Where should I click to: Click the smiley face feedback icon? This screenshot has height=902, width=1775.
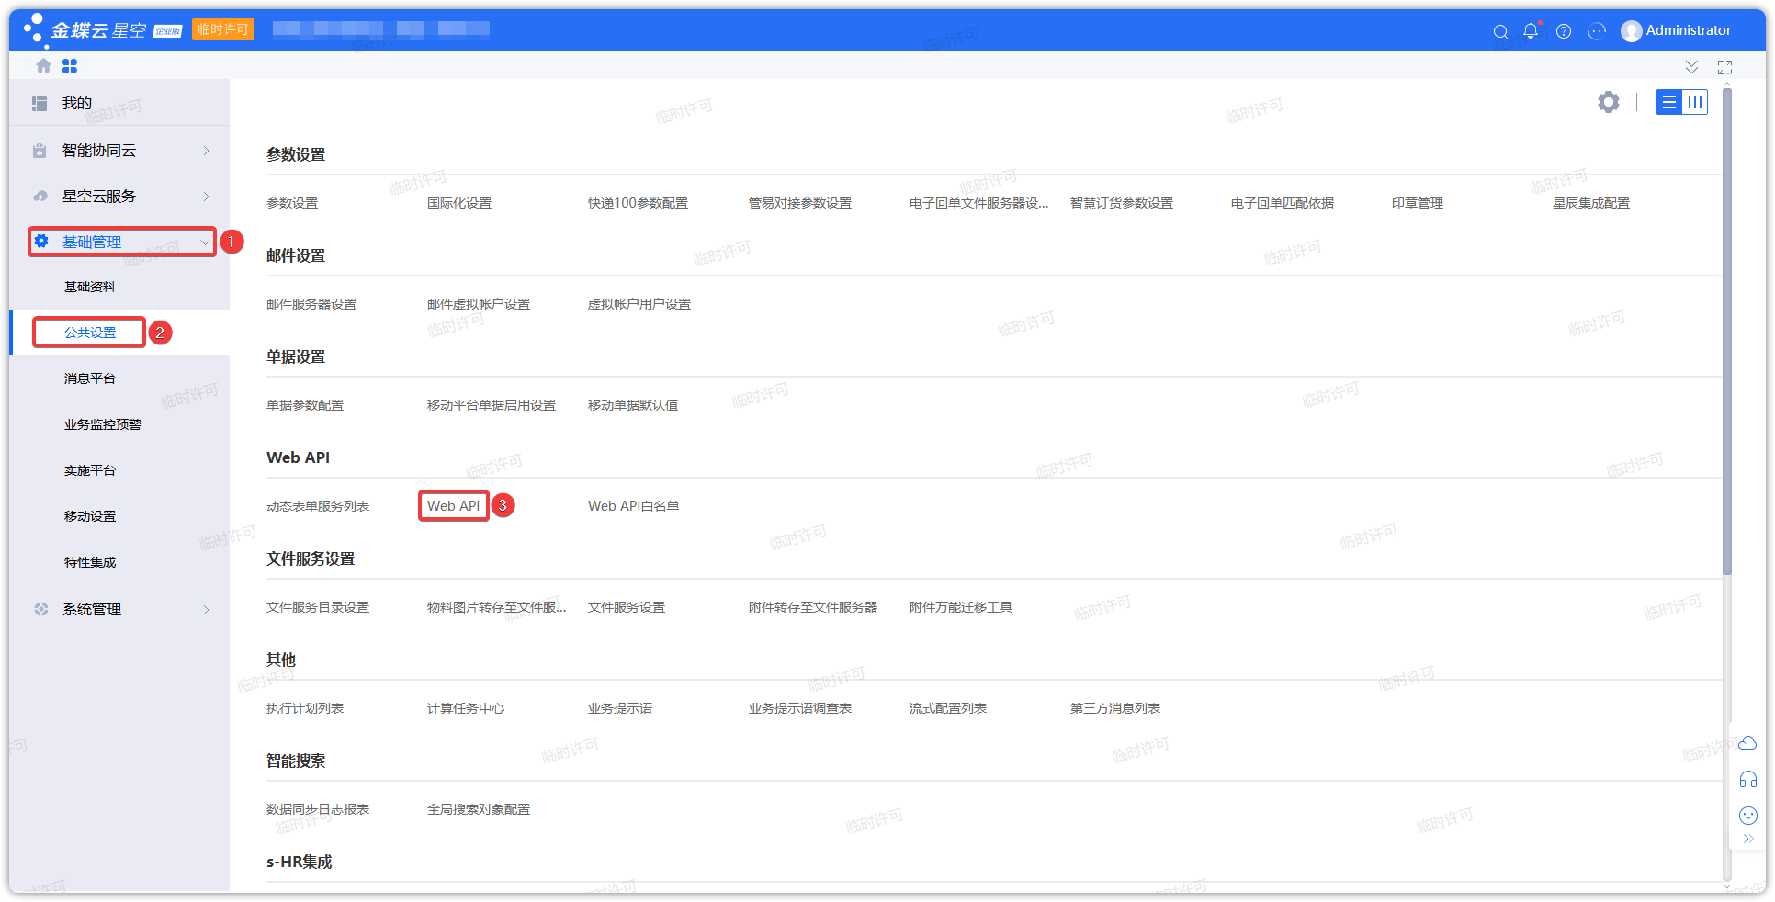(x=1747, y=816)
